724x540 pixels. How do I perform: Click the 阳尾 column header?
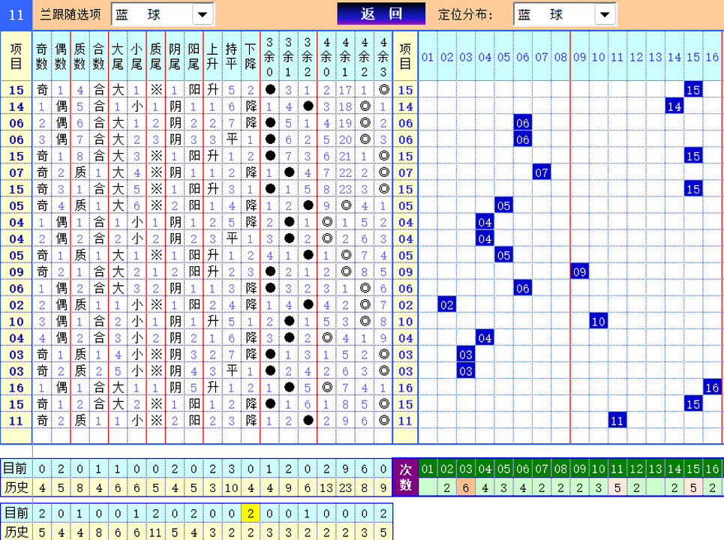coord(194,55)
